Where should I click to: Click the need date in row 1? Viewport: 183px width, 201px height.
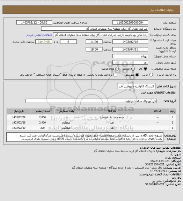(x=19, y=117)
